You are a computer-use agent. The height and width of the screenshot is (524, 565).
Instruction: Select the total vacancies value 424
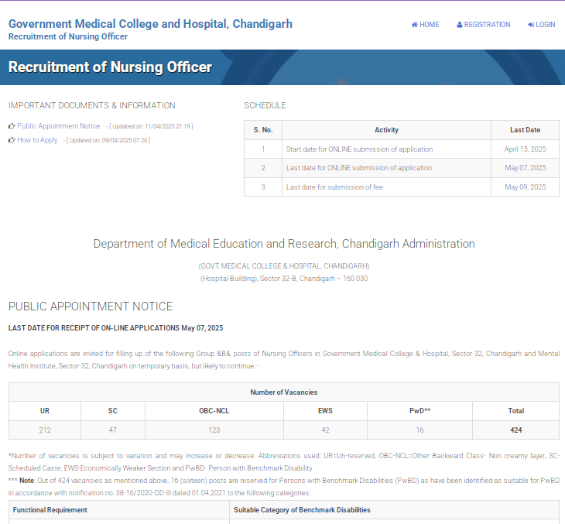[x=515, y=430]
